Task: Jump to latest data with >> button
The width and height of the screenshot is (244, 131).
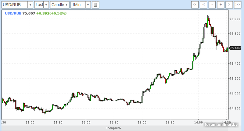Action: tap(238, 5)
